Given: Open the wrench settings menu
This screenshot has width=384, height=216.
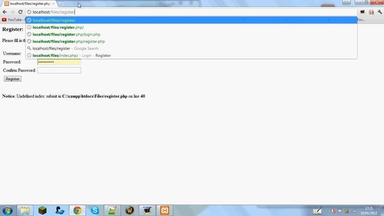Looking at the screenshot, I should pyautogui.click(x=379, y=12).
